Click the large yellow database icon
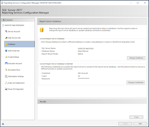The width and height of the screenshot is (149, 127). (x=42, y=30)
